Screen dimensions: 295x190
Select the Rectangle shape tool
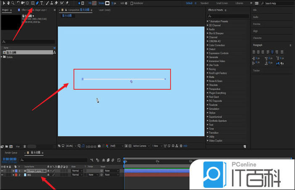pyautogui.click(x=32, y=3)
